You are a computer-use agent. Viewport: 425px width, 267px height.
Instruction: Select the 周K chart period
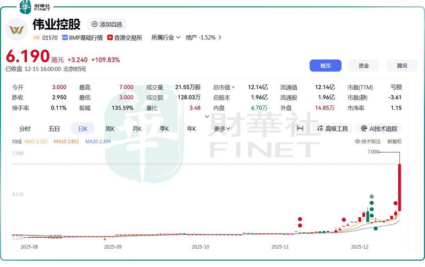110,129
